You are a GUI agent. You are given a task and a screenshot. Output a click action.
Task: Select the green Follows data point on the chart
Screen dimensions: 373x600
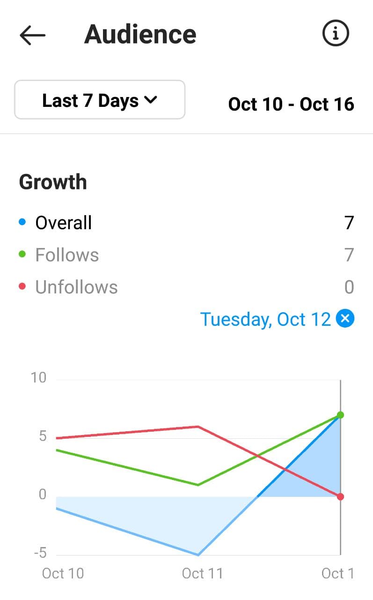(x=340, y=415)
